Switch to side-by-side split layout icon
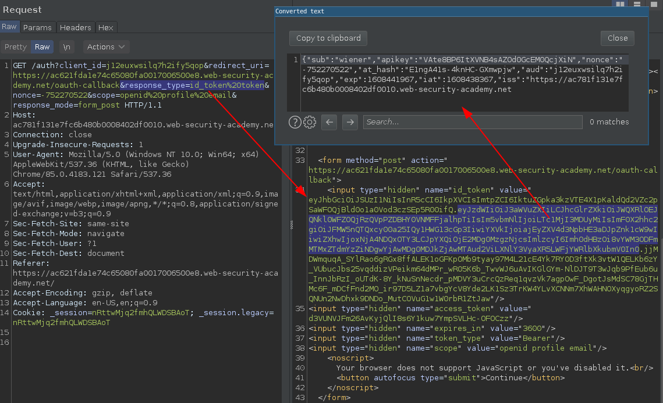This screenshot has height=403, width=663. coord(620,4)
